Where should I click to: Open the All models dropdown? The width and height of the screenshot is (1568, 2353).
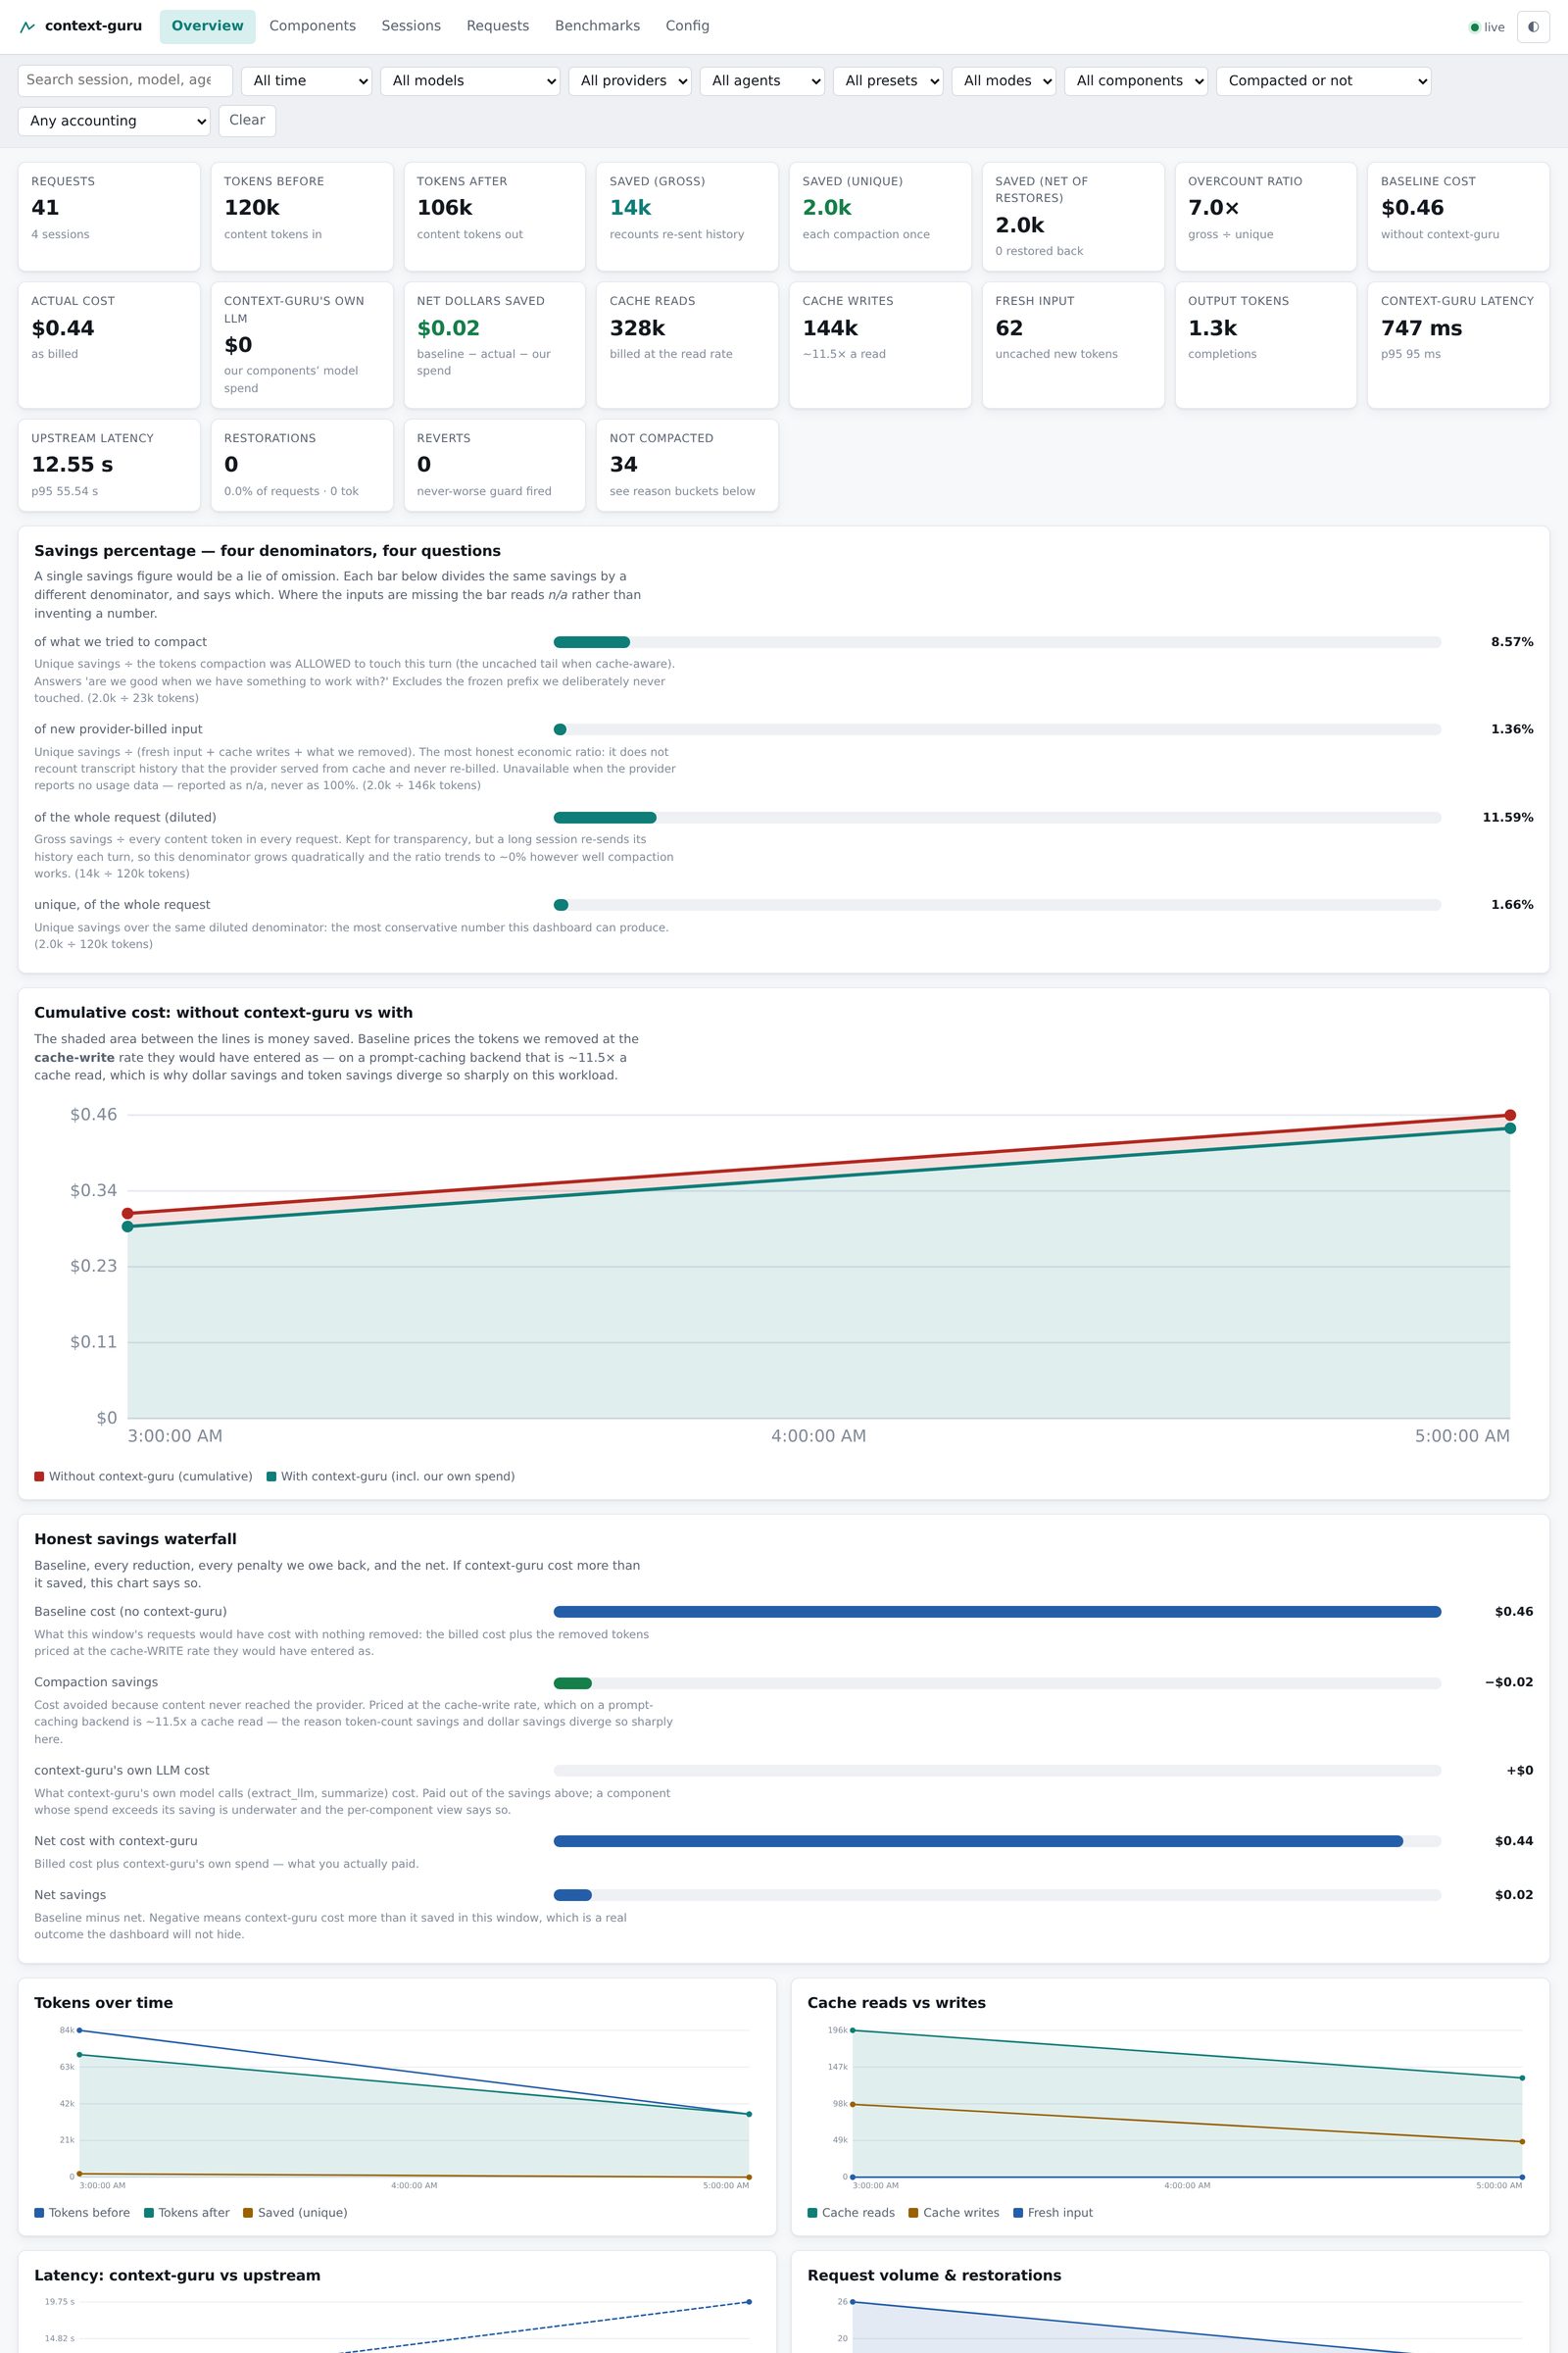pyautogui.click(x=470, y=81)
